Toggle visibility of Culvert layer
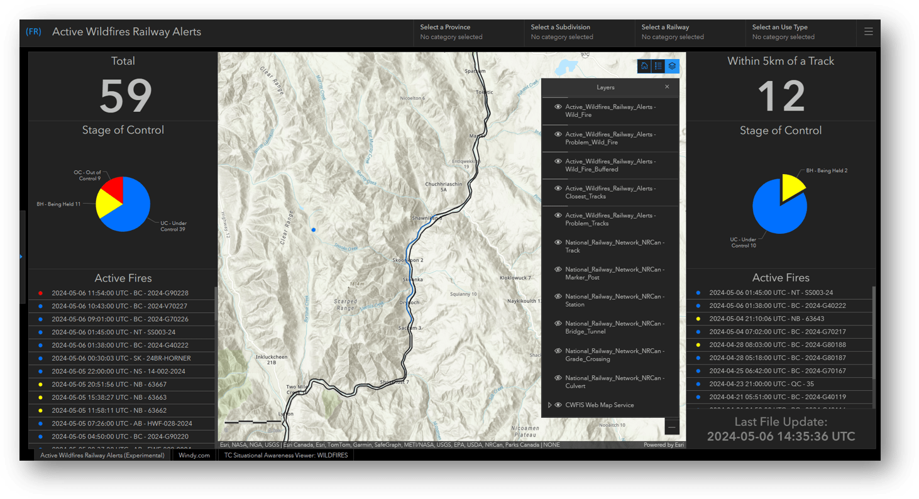Viewport: 919px width, 499px height. [558, 378]
